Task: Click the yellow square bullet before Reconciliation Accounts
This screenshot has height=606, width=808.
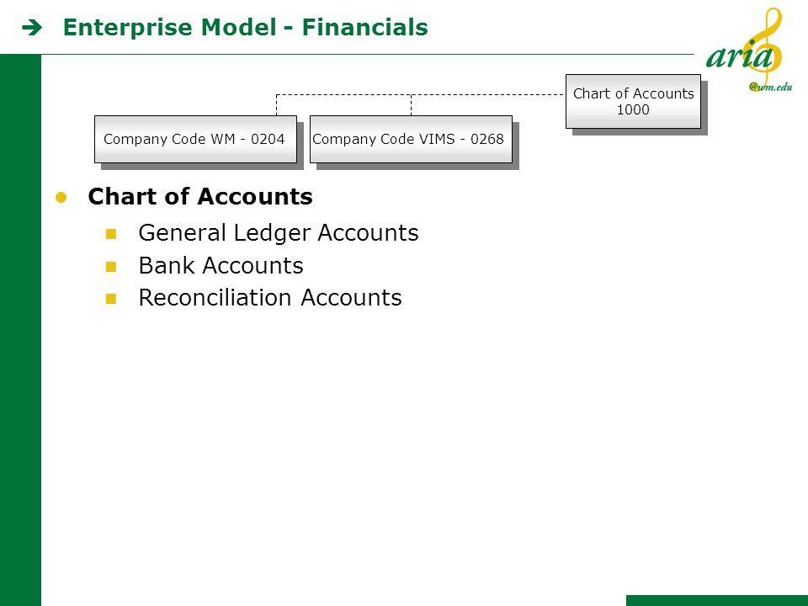Action: coord(111,299)
